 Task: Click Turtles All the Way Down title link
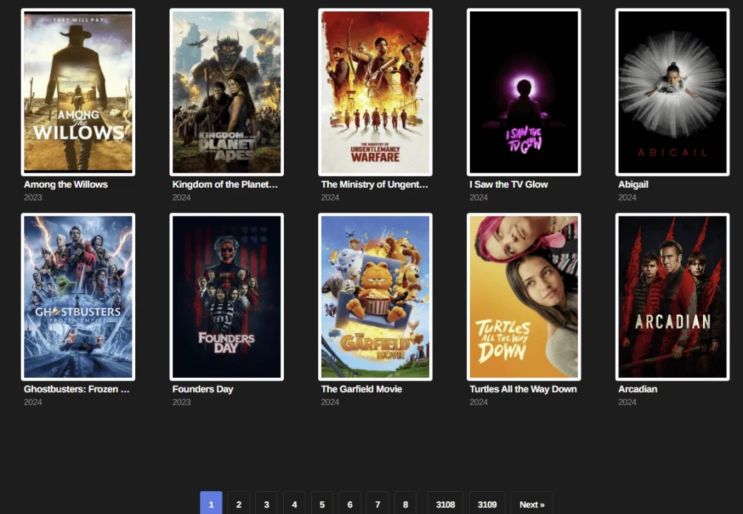pyautogui.click(x=523, y=389)
